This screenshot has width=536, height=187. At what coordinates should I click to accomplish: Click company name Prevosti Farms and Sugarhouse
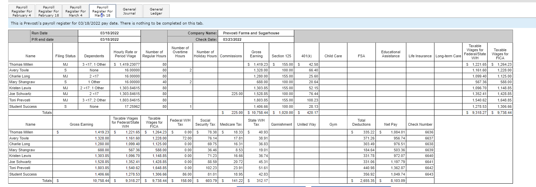pyautogui.click(x=251, y=33)
